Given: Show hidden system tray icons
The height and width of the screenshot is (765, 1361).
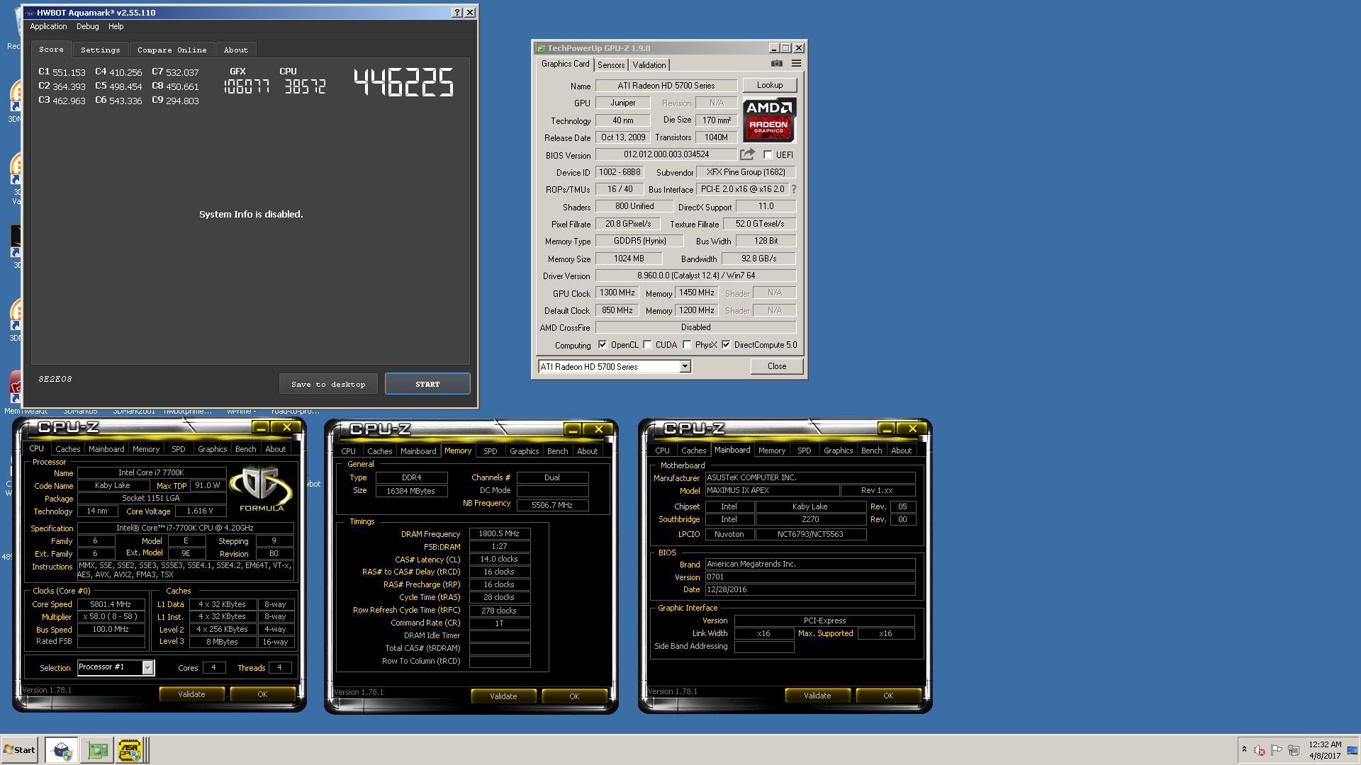Looking at the screenshot, I should click(x=1244, y=749).
